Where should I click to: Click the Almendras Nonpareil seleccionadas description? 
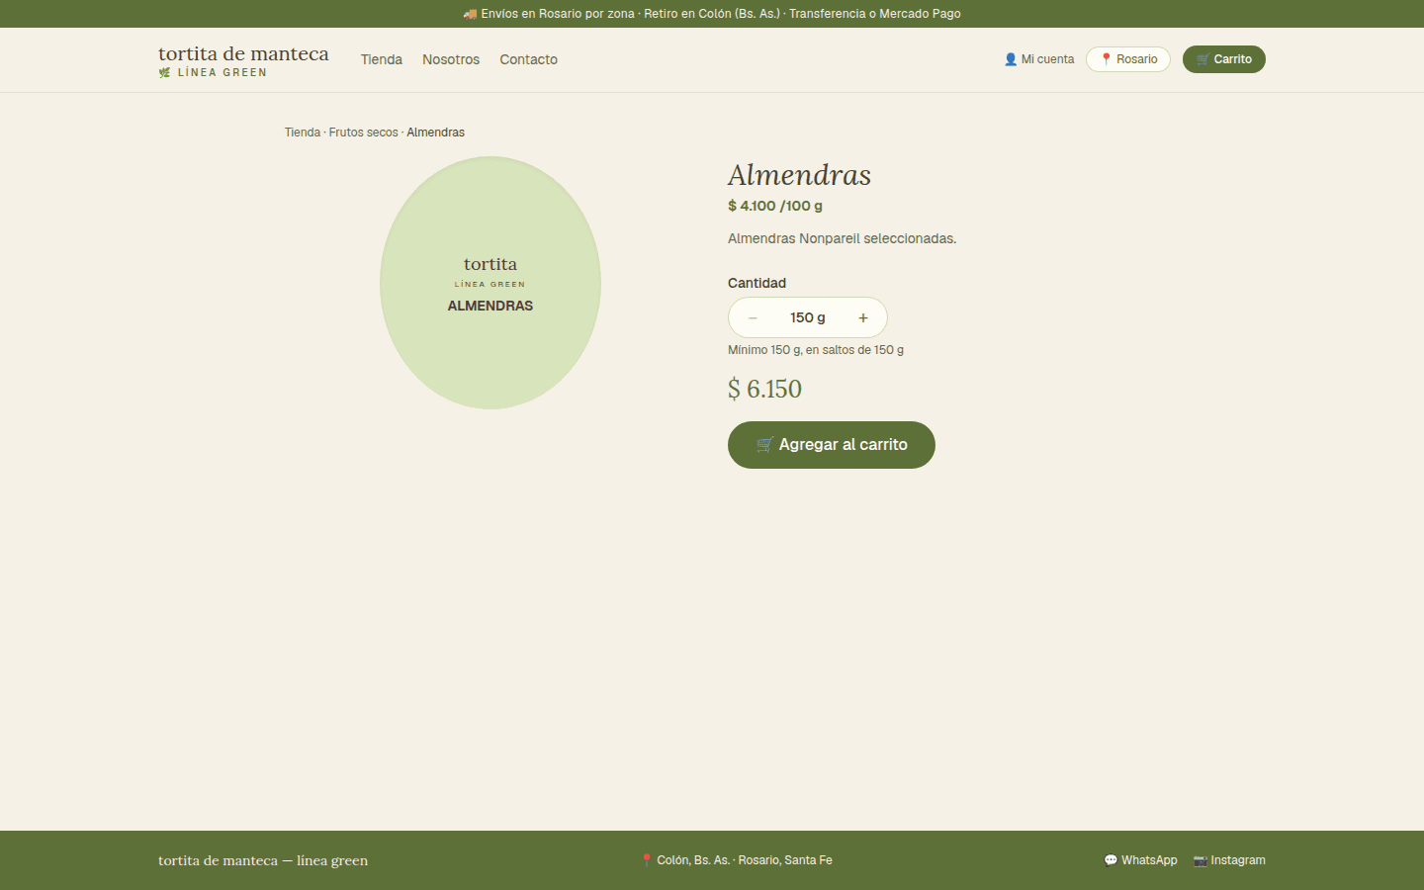point(843,238)
